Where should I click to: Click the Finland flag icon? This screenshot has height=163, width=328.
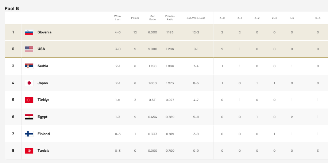[x=29, y=134]
